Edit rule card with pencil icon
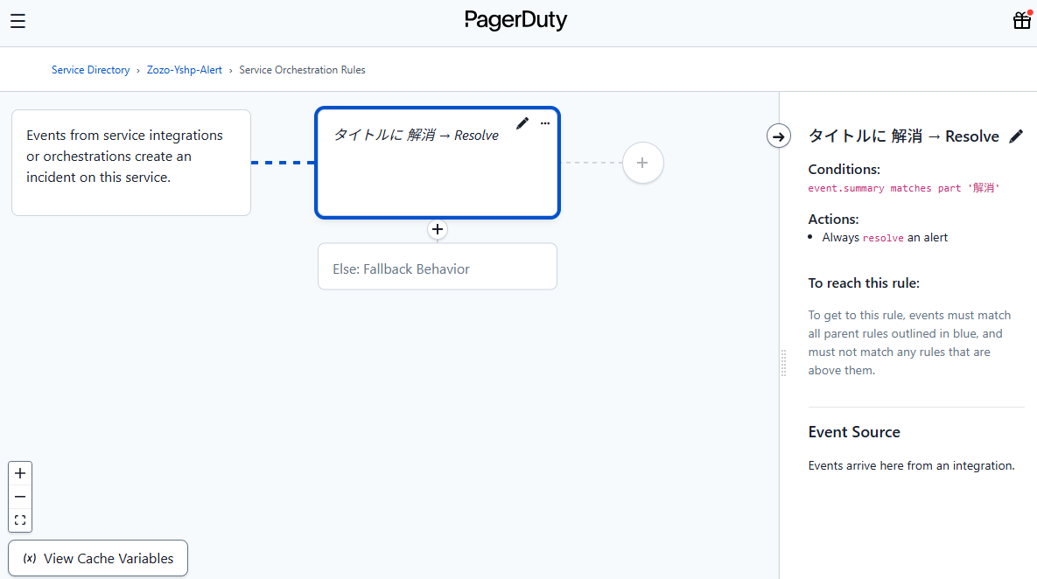 (x=522, y=123)
